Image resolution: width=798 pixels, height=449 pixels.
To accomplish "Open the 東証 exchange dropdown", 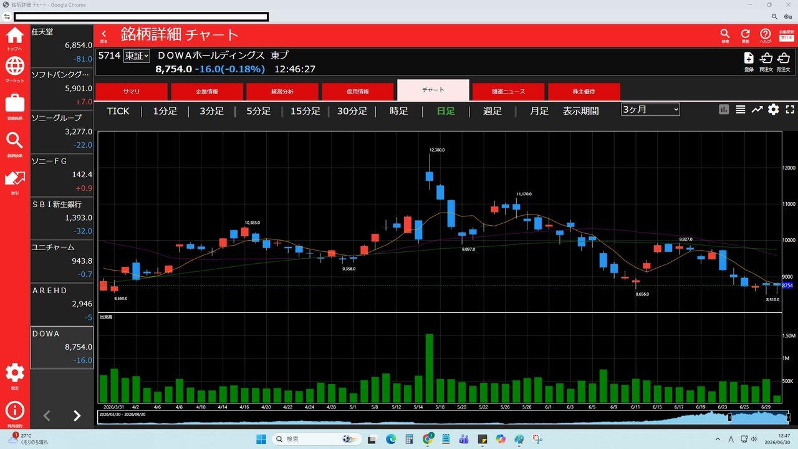I will coord(137,56).
